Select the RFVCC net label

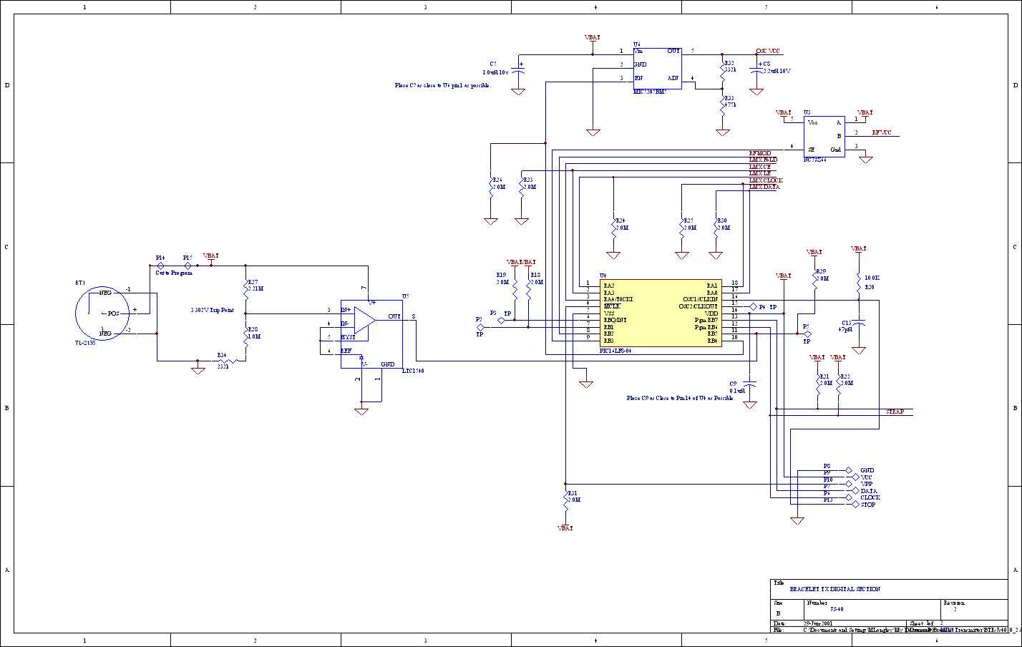[x=882, y=132]
